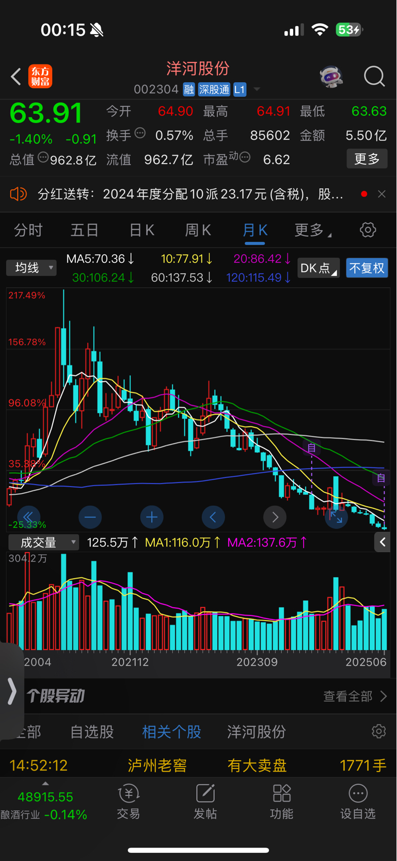Open the 发帖 post button
This screenshot has height=861, width=397.
click(205, 802)
